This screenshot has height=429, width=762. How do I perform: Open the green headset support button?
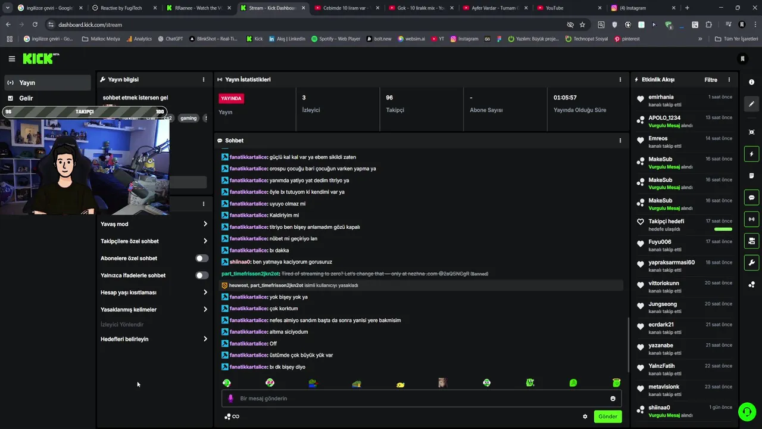(747, 412)
